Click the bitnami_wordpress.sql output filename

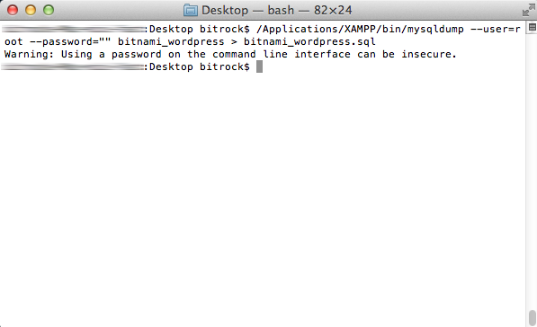pos(309,42)
